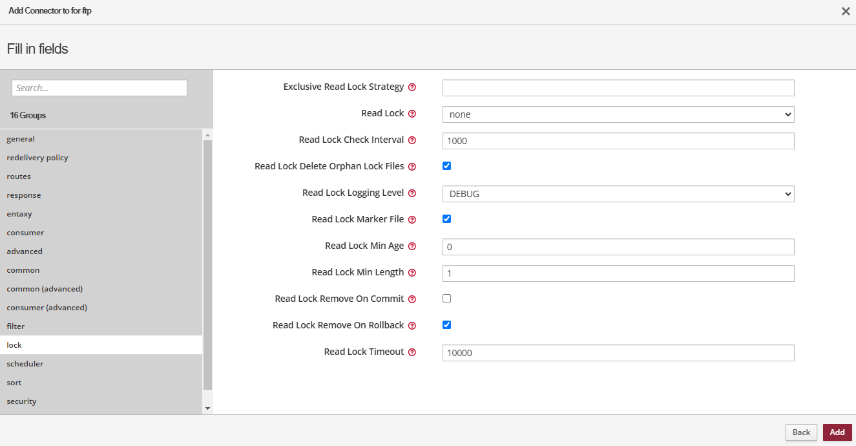The height and width of the screenshot is (446, 856).
Task: Select the scheduler group in sidebar
Action: [x=25, y=364]
